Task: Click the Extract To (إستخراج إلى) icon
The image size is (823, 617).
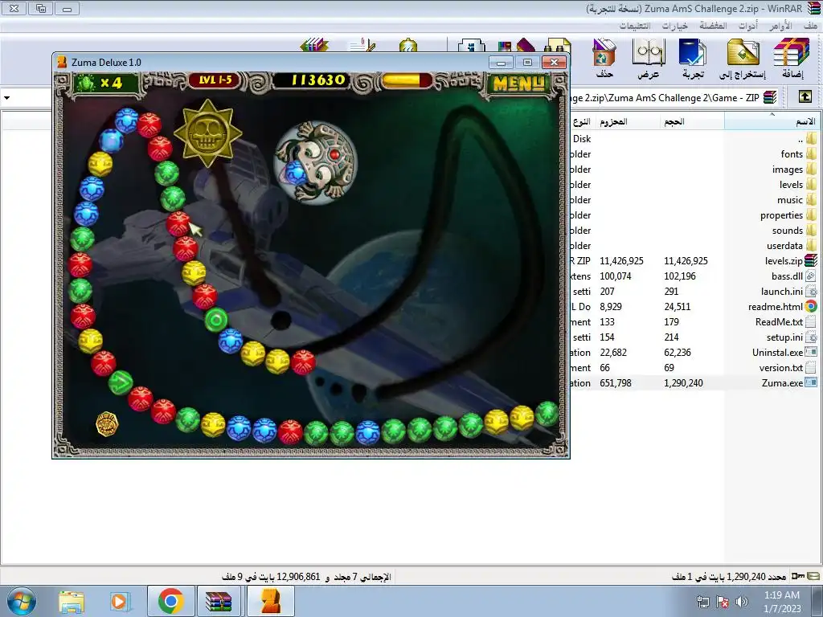Action: (x=743, y=52)
